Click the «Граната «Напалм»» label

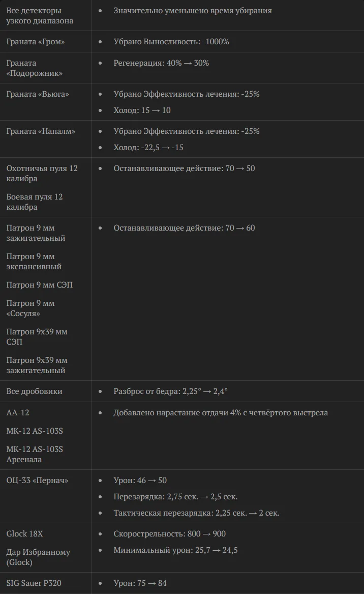point(41,131)
